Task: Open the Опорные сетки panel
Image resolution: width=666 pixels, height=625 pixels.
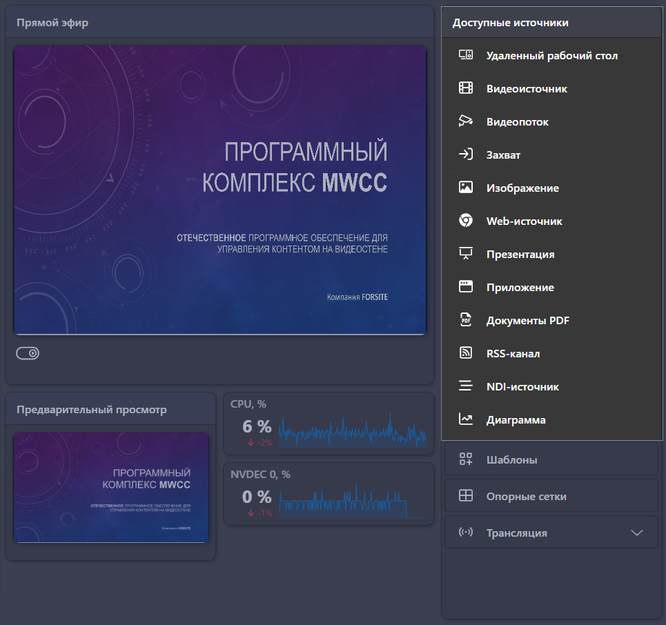Action: point(551,496)
